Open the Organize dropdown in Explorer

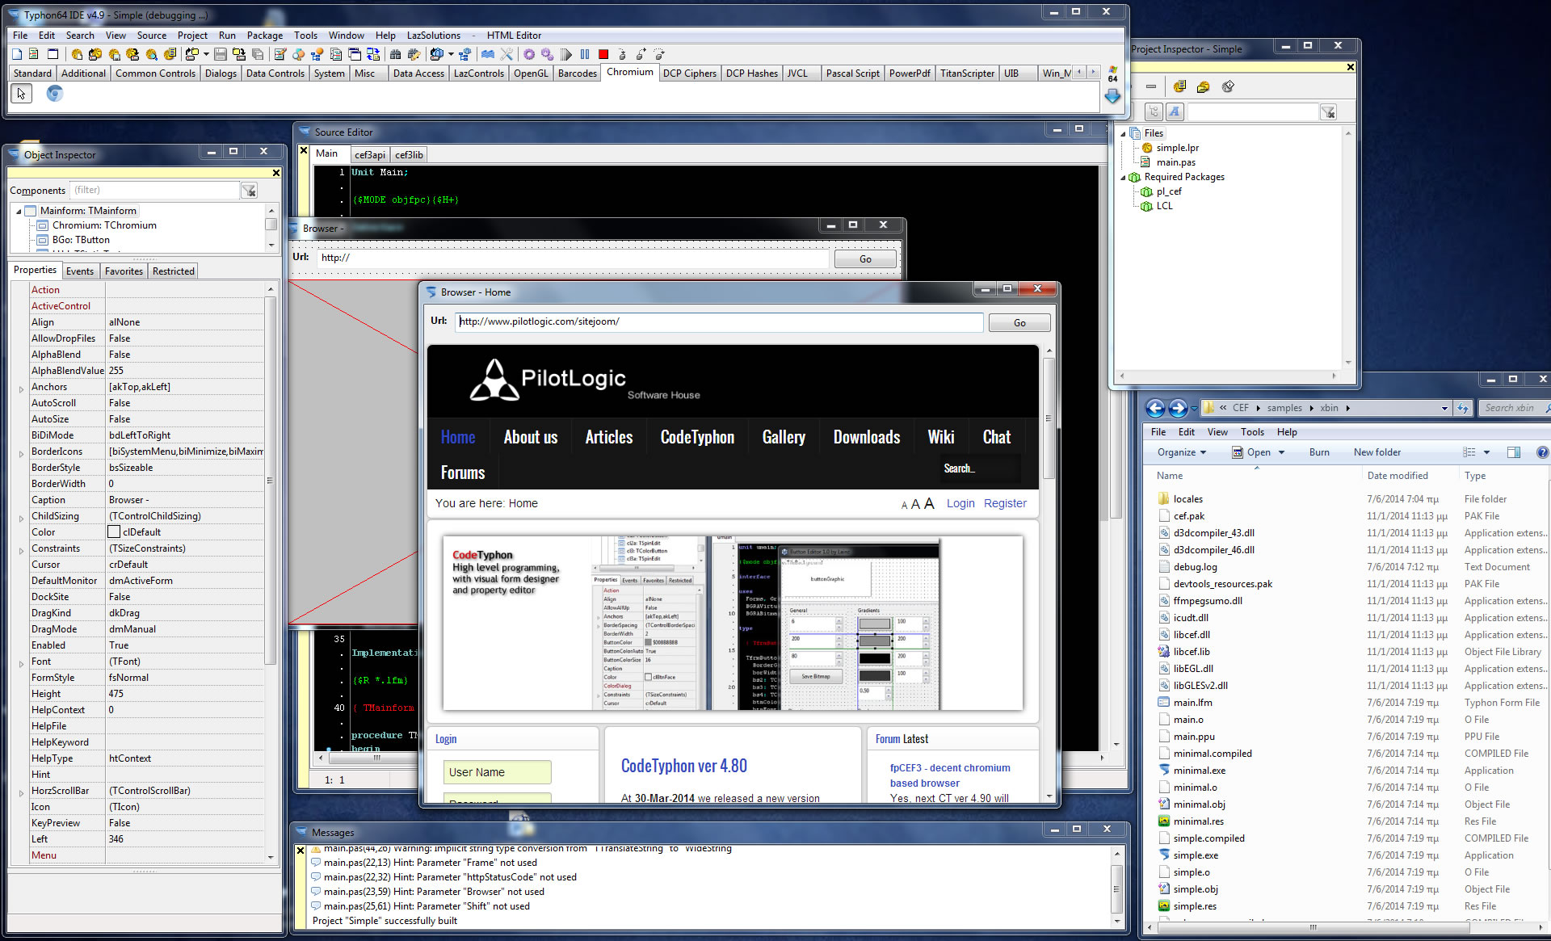[1182, 452]
